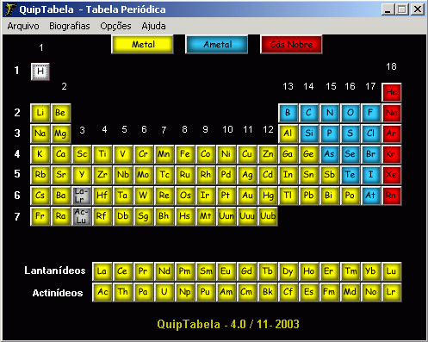Open the Arquivo menu

[23, 26]
